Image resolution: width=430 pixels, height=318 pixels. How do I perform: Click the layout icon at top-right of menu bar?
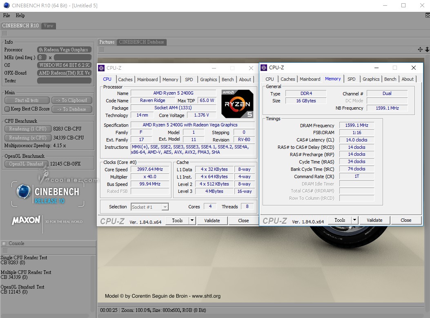[x=427, y=15]
